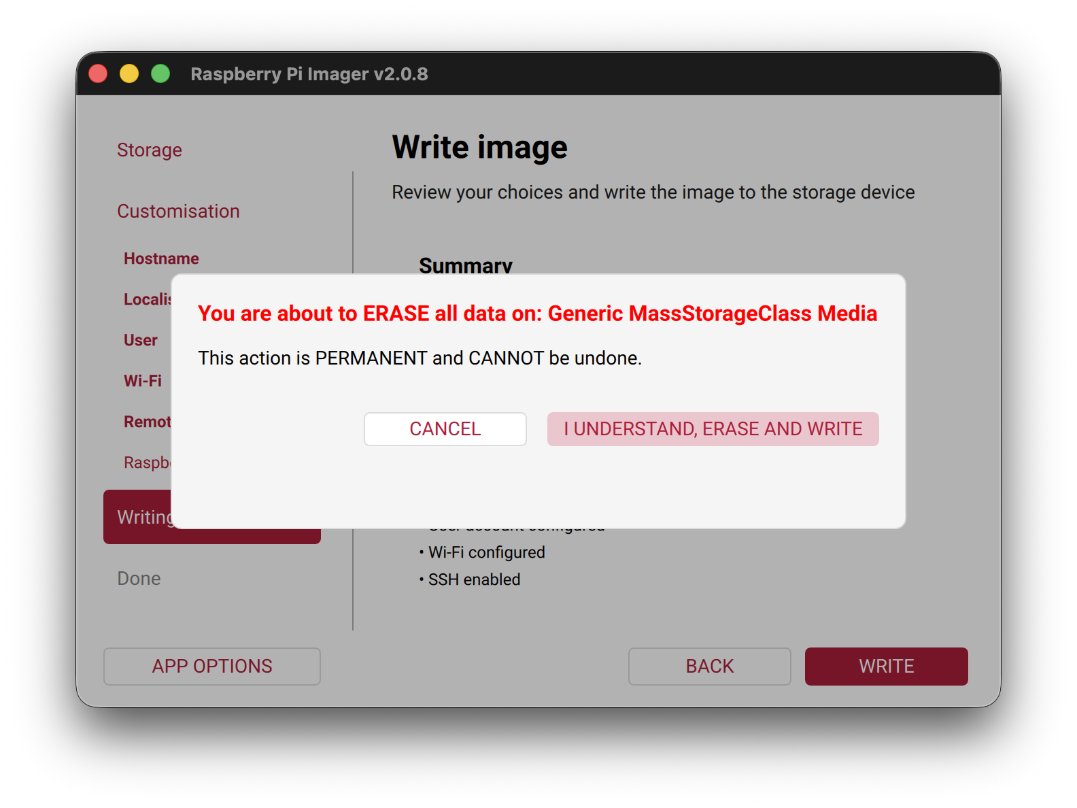The width and height of the screenshot is (1077, 808).
Task: Go BACK to the previous step
Action: click(x=709, y=667)
